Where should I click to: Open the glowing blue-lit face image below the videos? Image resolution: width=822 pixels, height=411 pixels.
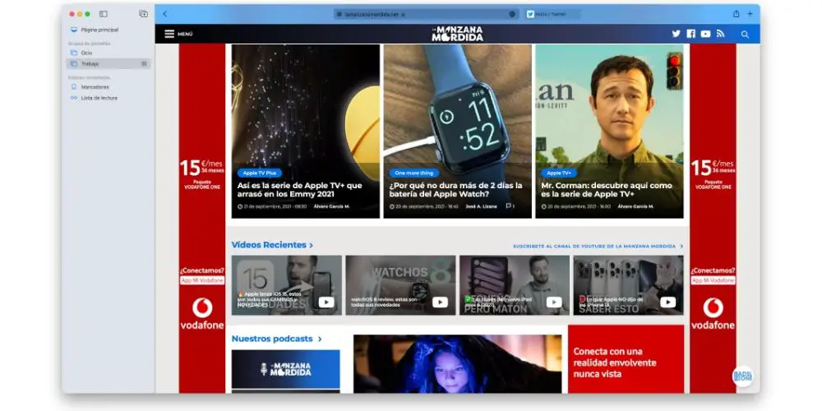click(457, 364)
